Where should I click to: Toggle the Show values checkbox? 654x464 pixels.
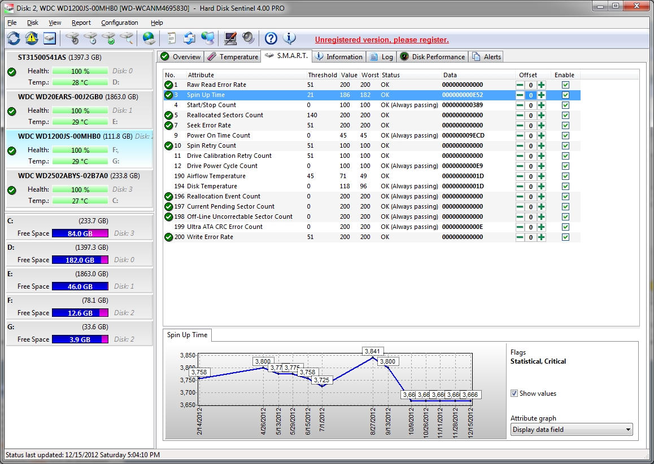pyautogui.click(x=514, y=394)
